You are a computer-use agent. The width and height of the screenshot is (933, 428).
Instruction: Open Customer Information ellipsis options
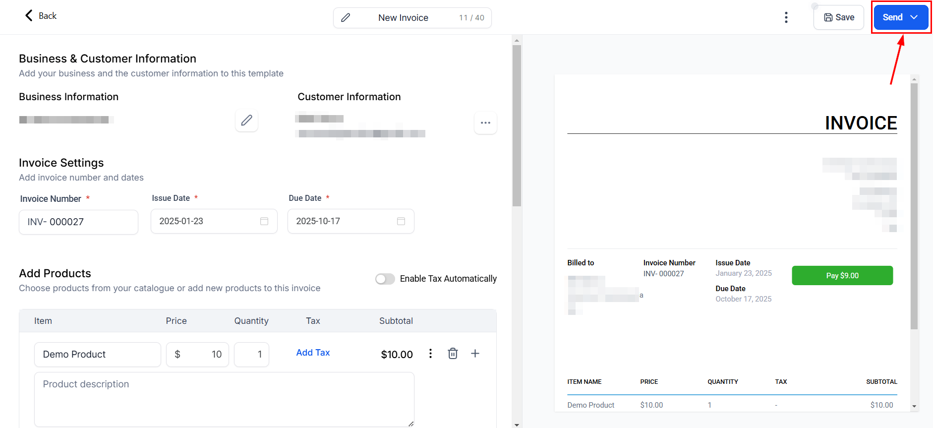click(485, 122)
